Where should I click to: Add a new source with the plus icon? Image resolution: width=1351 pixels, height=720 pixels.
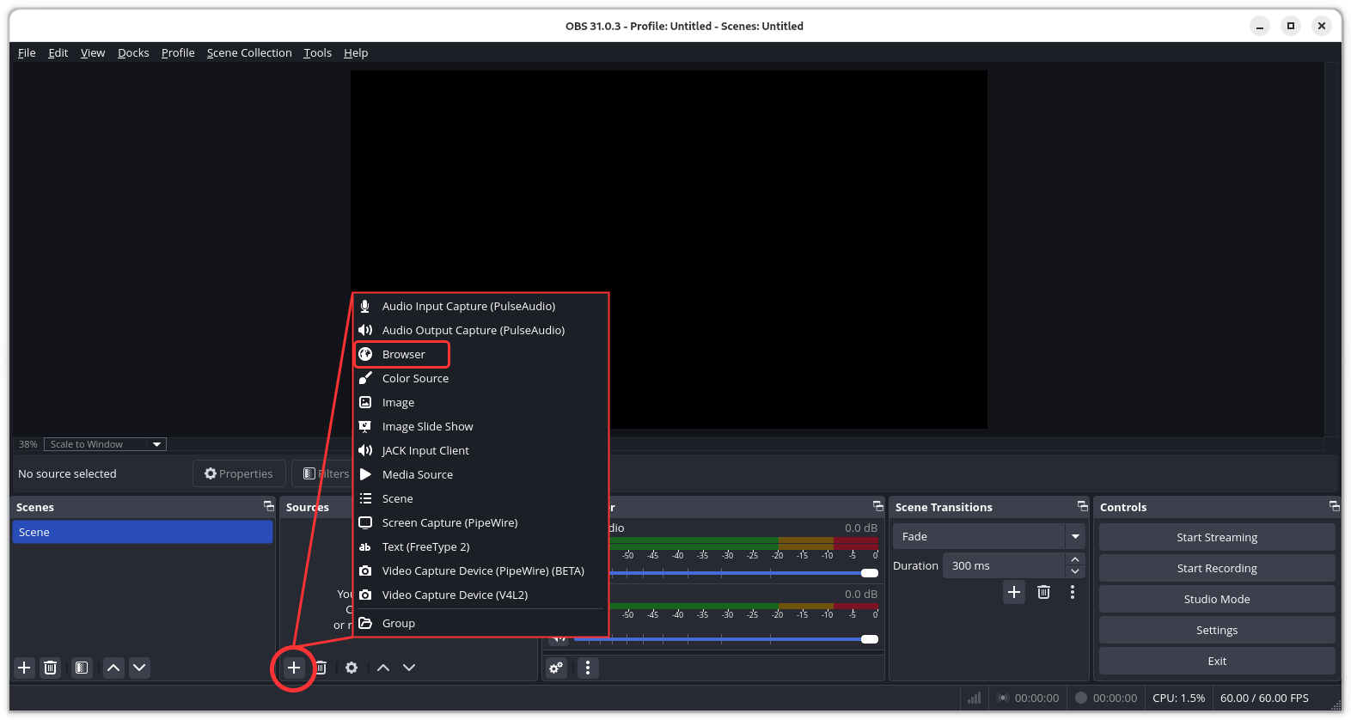tap(294, 668)
